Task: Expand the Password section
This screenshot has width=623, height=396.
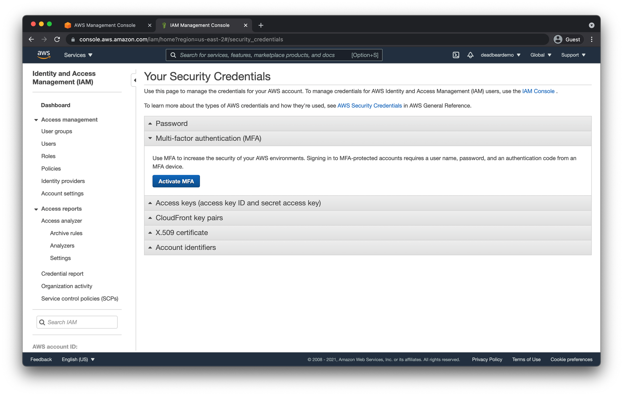Action: point(172,124)
